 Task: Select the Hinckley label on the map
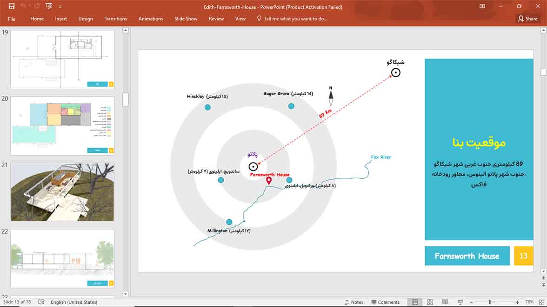[207, 97]
